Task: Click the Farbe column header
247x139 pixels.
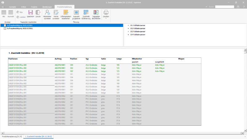Action: point(103,59)
